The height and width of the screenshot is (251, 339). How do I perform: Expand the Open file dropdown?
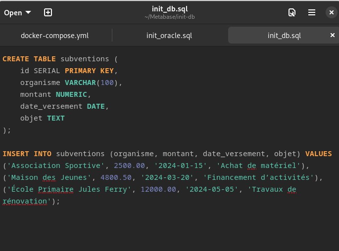[x=17, y=12]
